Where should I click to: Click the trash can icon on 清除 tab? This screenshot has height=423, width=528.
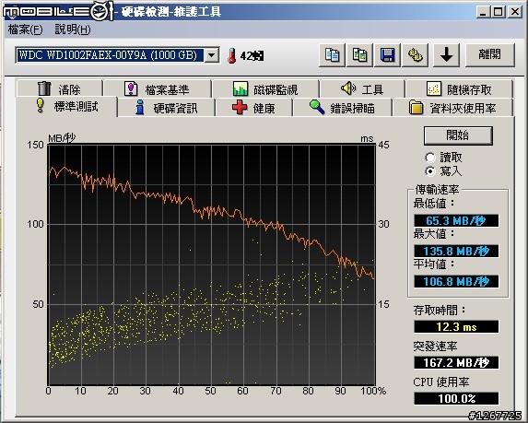(44, 88)
